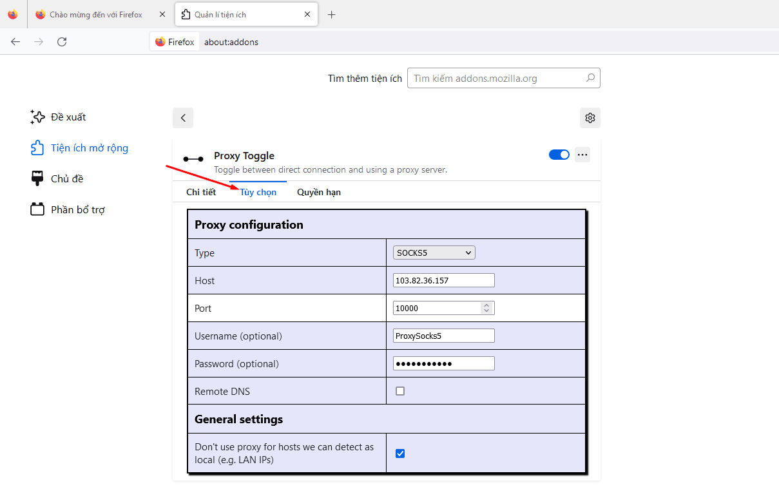
Task: Click the Toggle between direct connection description
Action: coord(331,170)
